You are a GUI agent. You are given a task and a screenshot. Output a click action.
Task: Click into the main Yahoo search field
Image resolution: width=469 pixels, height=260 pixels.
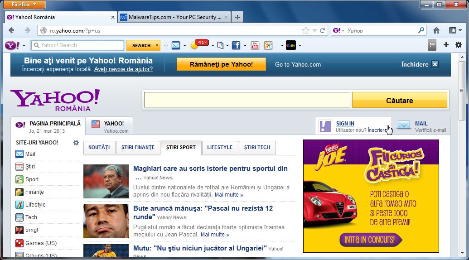tap(247, 100)
